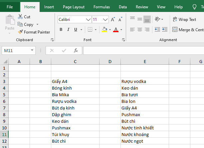Decrease font size with small A icon
The height and width of the screenshot is (148, 204).
pos(120,20)
